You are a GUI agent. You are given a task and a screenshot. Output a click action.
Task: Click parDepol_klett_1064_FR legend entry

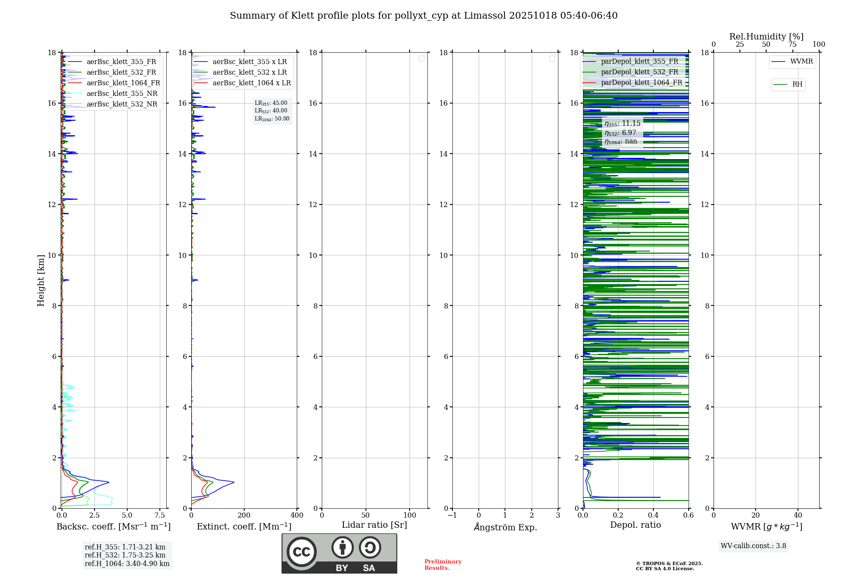[641, 83]
